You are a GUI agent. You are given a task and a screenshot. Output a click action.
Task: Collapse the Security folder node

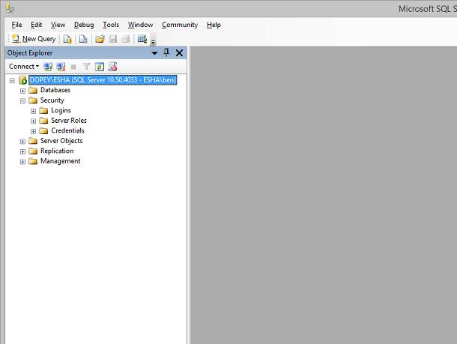click(x=22, y=101)
